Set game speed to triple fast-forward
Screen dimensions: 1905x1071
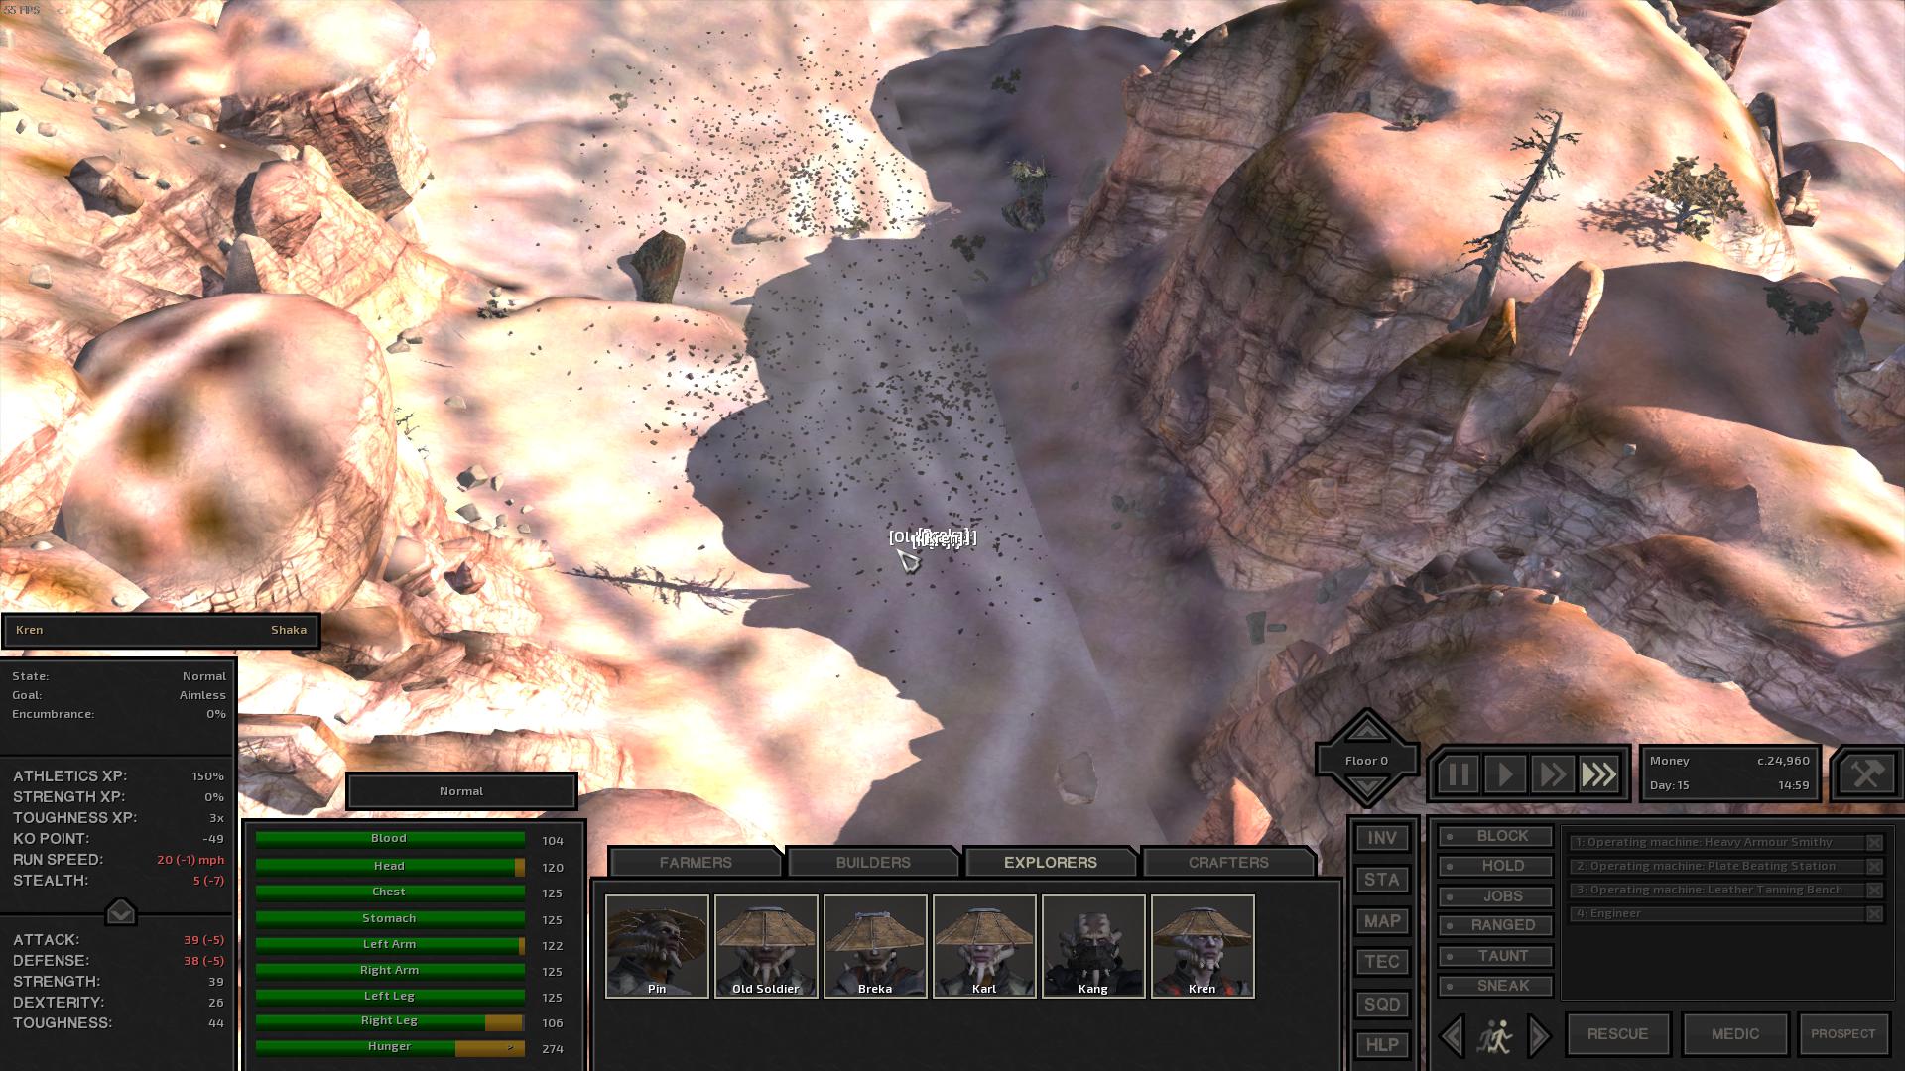pyautogui.click(x=1599, y=774)
